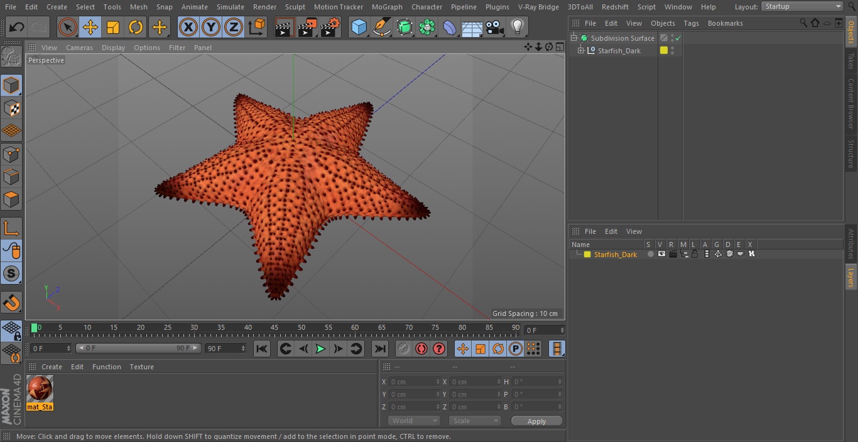Click the Y position input field

(x=414, y=394)
